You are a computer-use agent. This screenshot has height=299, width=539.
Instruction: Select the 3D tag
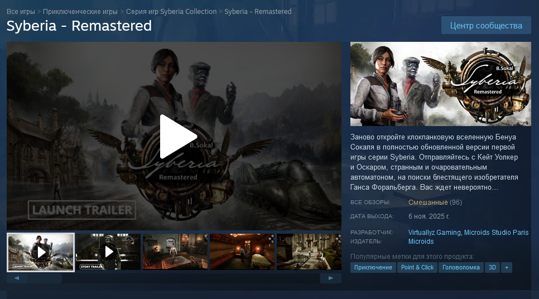[x=492, y=267]
